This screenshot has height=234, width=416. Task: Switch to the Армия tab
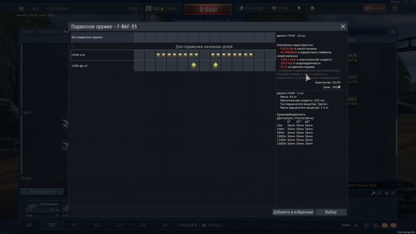(x=27, y=32)
